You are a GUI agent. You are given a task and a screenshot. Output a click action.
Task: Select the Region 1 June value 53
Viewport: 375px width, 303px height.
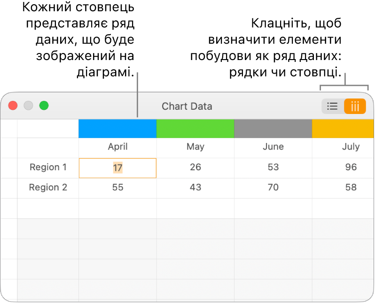click(273, 167)
